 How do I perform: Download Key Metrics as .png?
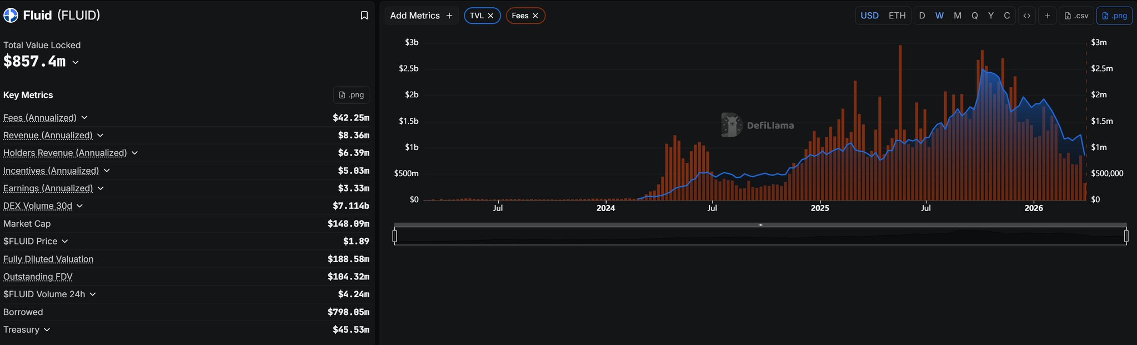[351, 95]
